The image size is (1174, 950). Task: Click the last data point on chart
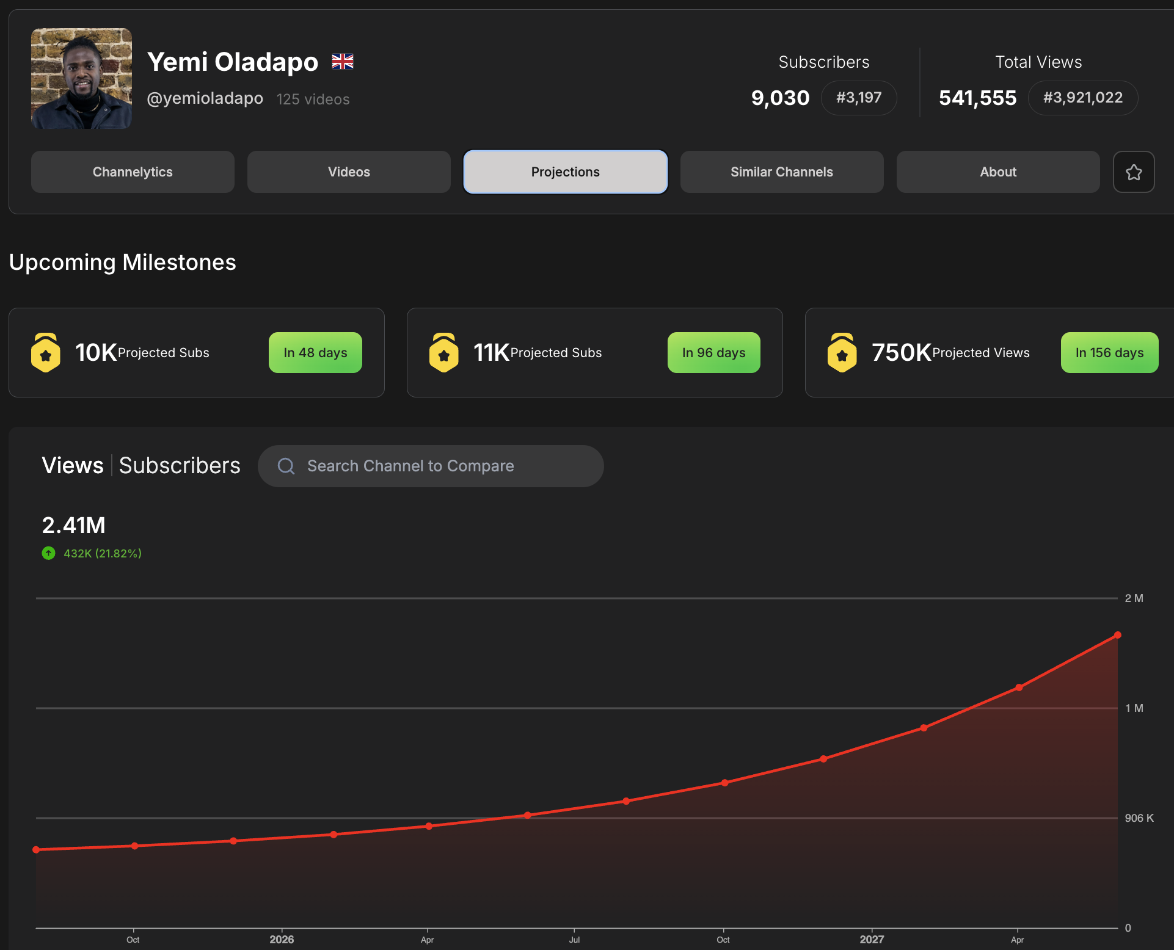1117,635
